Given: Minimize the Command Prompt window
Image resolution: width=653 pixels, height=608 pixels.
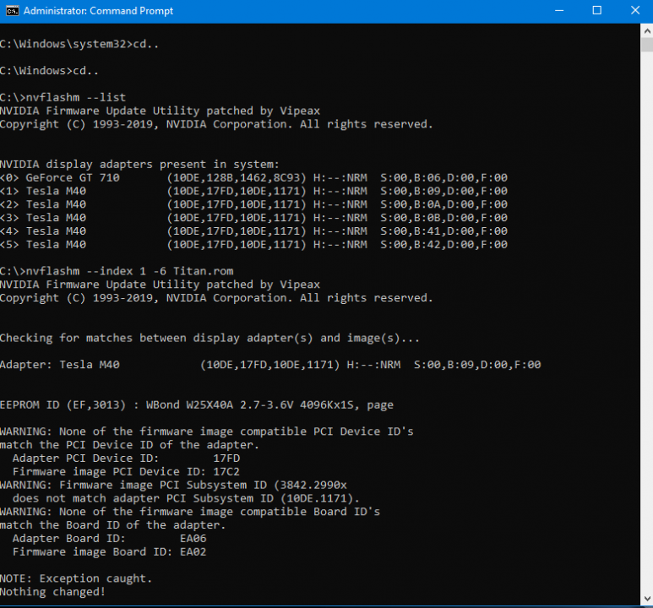Looking at the screenshot, I should tap(559, 11).
